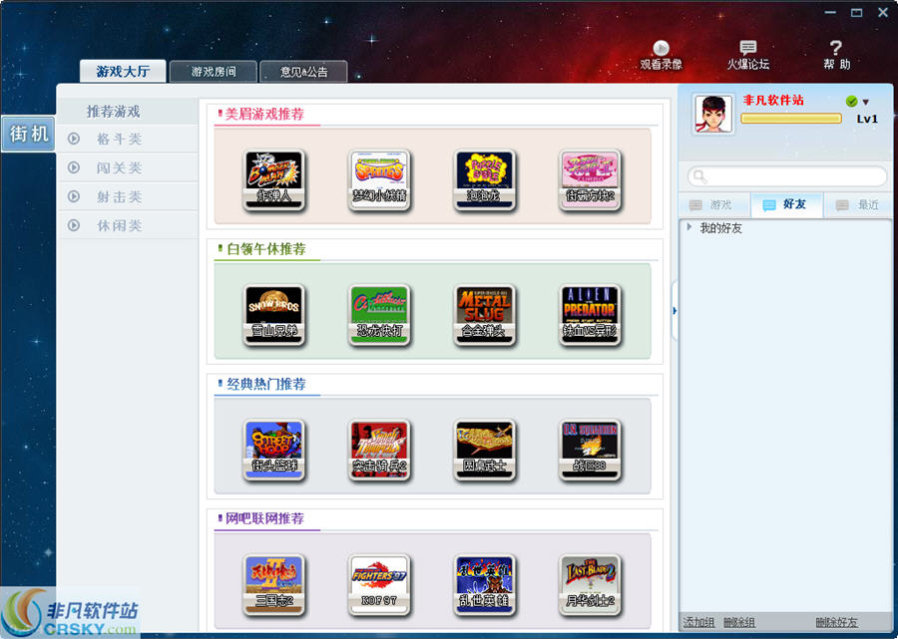Focus the friend search input field
The width and height of the screenshot is (898, 639).
(787, 176)
